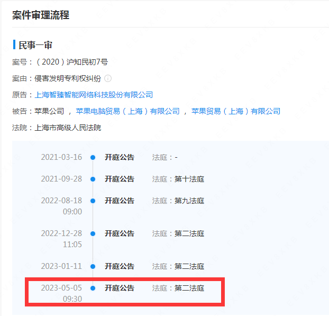Click 开庭公告 in the 2023-01-11 row
329x316 pixels.
[x=120, y=266]
